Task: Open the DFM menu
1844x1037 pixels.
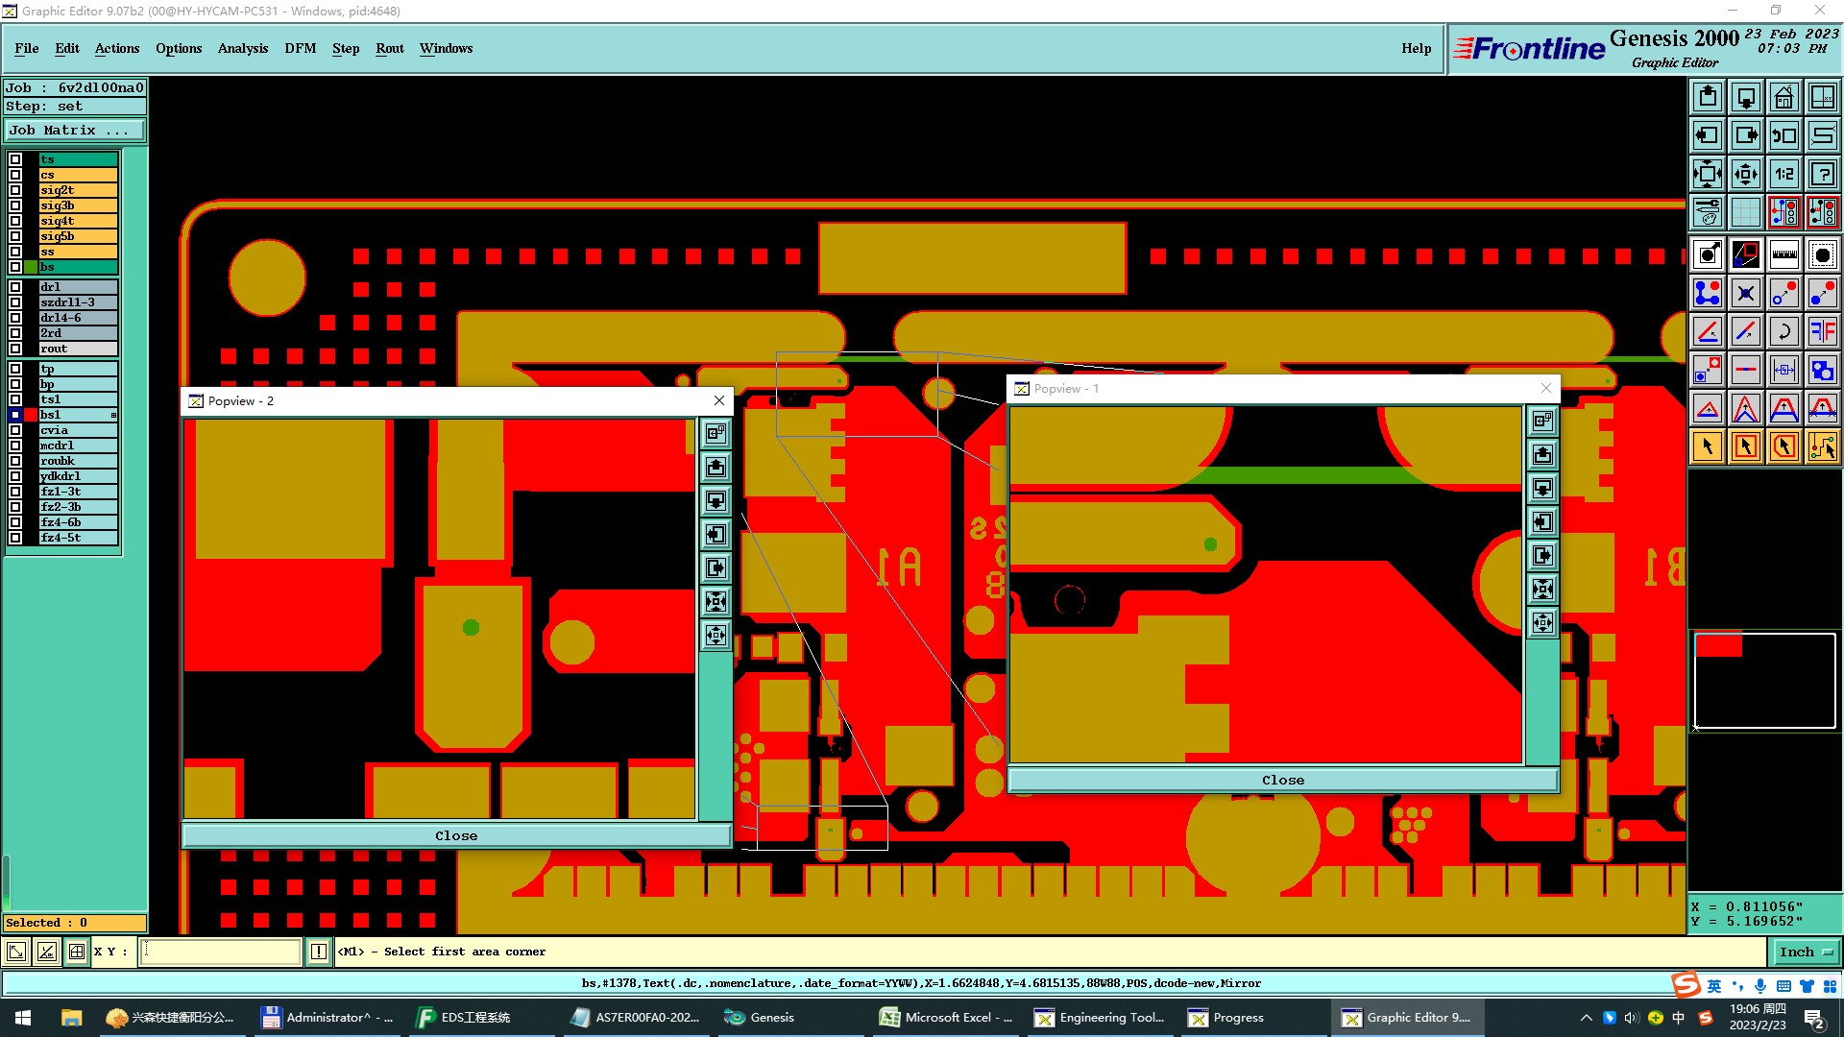Action: [300, 48]
